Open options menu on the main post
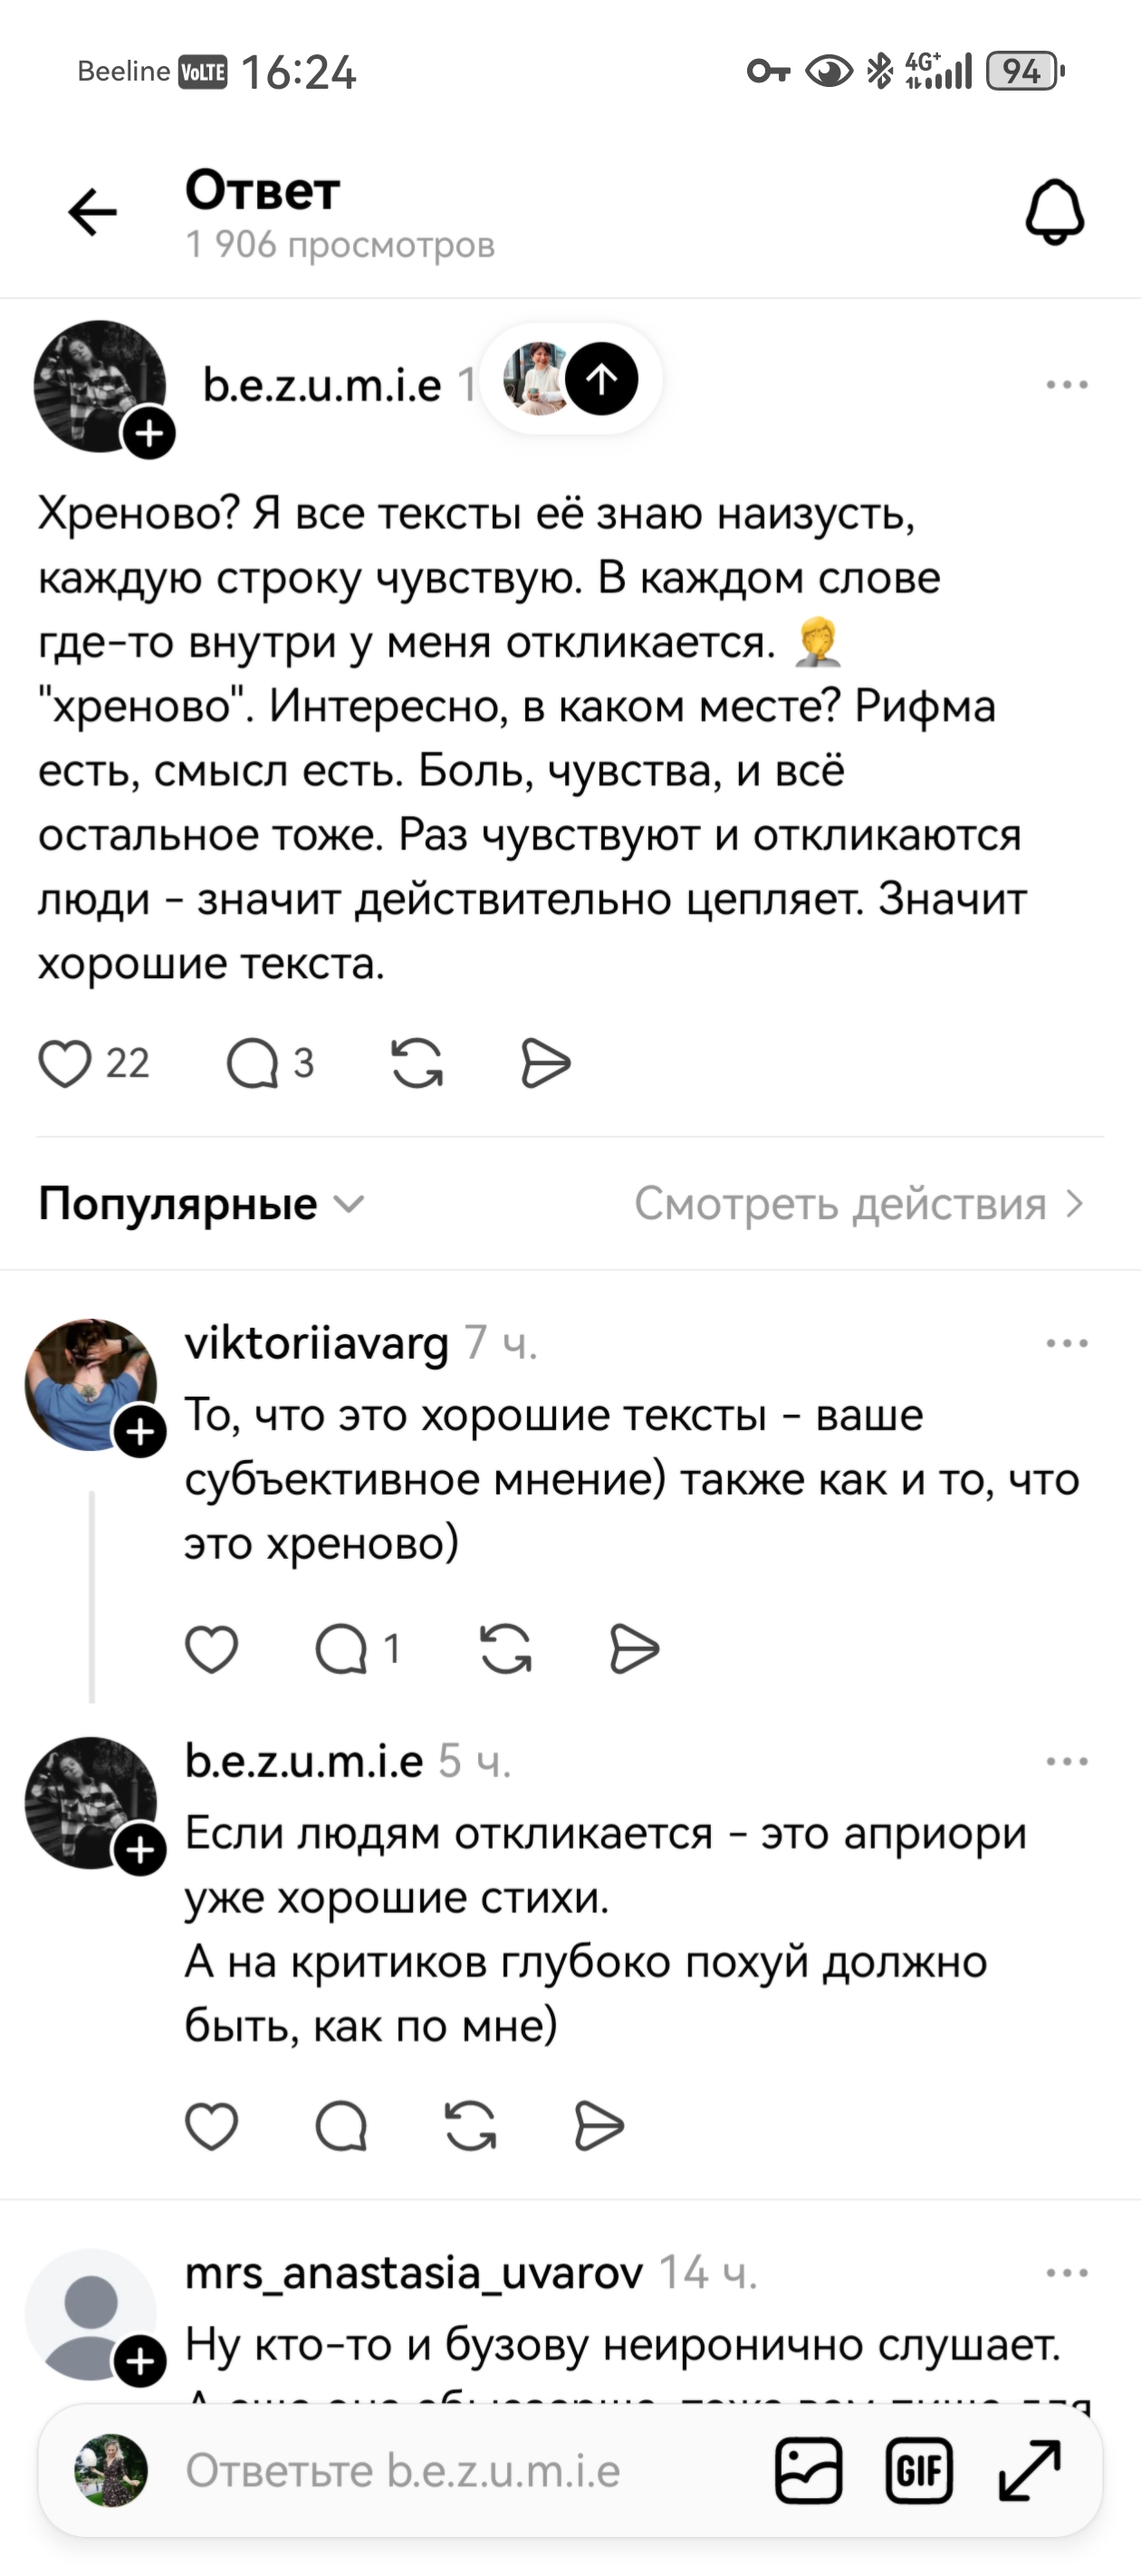1141x2576 pixels. pos(1068,383)
